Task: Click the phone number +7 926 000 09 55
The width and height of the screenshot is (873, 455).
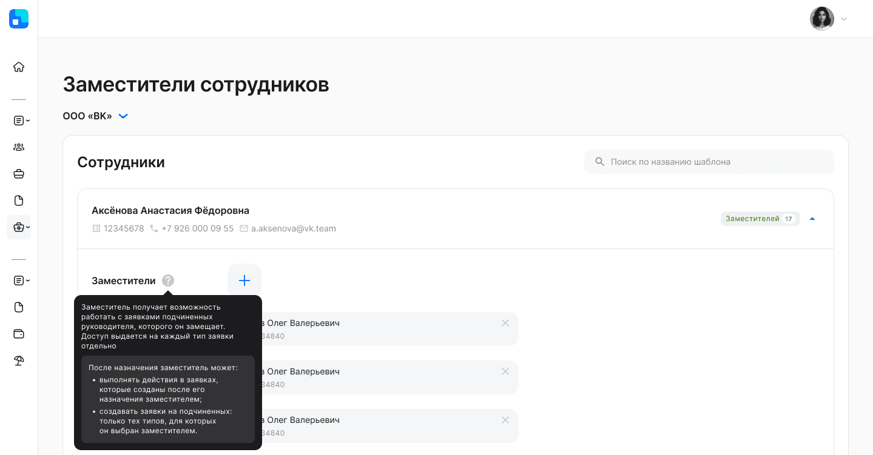Action: point(198,228)
